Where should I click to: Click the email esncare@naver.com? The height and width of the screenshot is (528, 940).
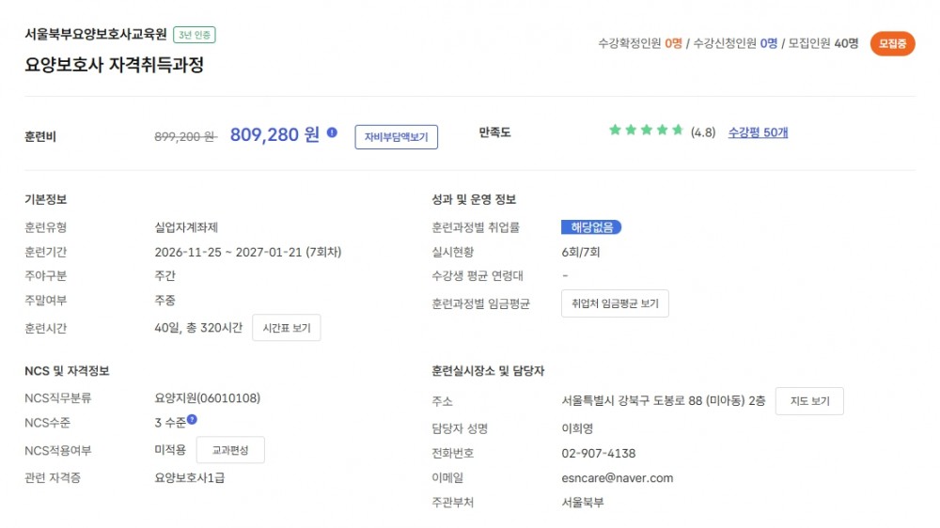point(617,478)
